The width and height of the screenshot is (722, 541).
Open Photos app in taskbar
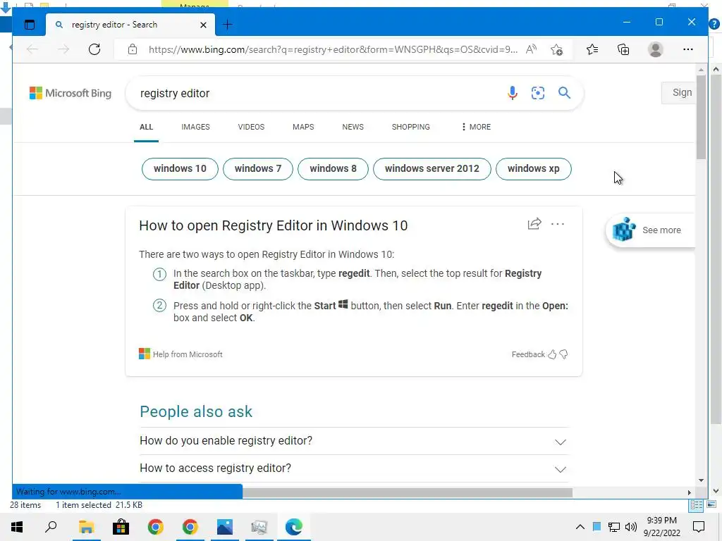point(225,527)
